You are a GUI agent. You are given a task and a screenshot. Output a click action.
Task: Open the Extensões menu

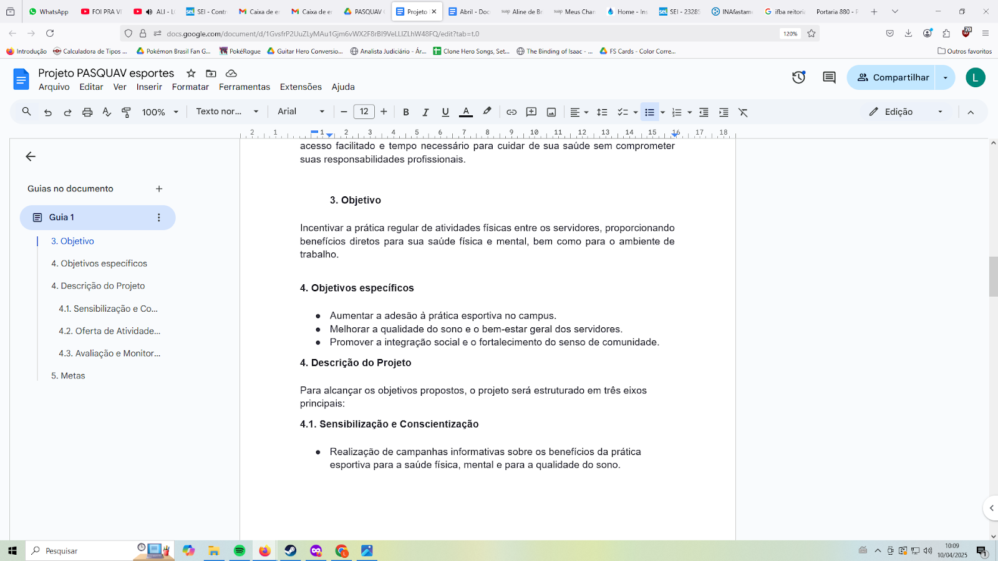301,87
